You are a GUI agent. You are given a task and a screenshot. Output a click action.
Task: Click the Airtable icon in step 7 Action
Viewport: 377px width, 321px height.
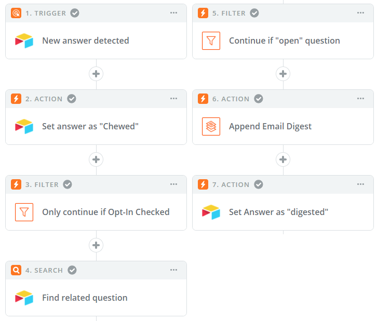pyautogui.click(x=211, y=212)
